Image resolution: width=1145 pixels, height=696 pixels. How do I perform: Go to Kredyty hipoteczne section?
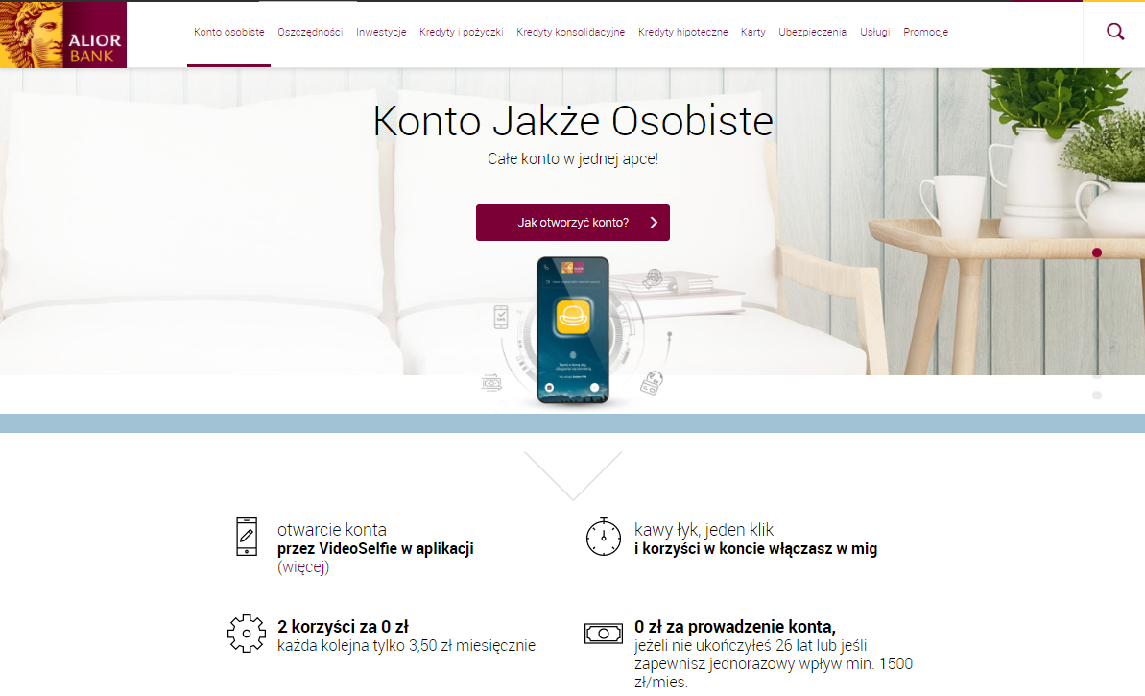coord(682,32)
